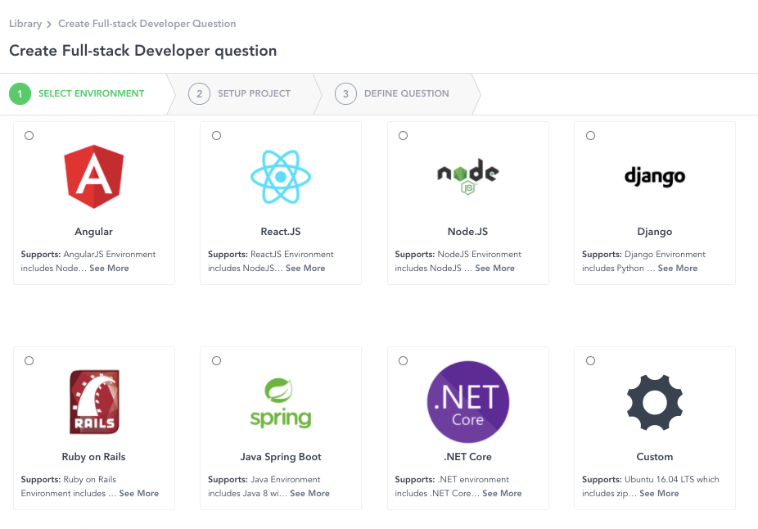Expand See More in React.JS card
The width and height of the screenshot is (758, 529).
305,268
